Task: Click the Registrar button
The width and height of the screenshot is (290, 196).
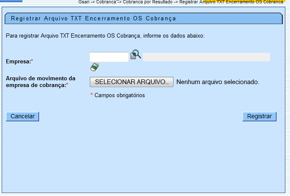Action: click(259, 117)
